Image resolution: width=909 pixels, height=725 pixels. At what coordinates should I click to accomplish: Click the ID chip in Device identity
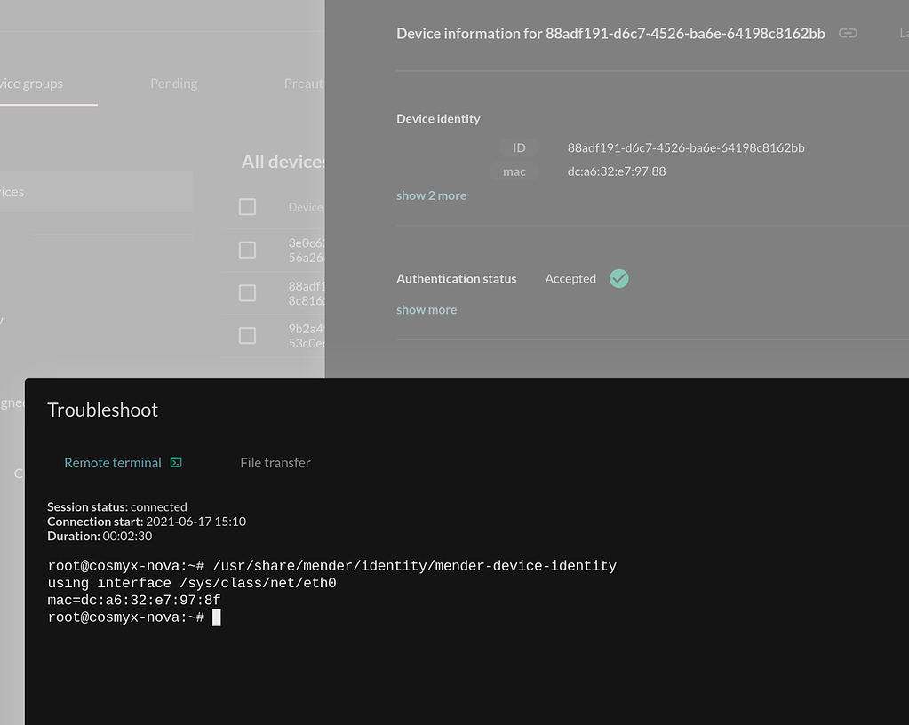click(519, 147)
